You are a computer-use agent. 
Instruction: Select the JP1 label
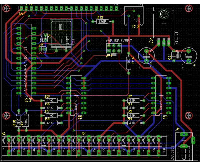point(109,56)
